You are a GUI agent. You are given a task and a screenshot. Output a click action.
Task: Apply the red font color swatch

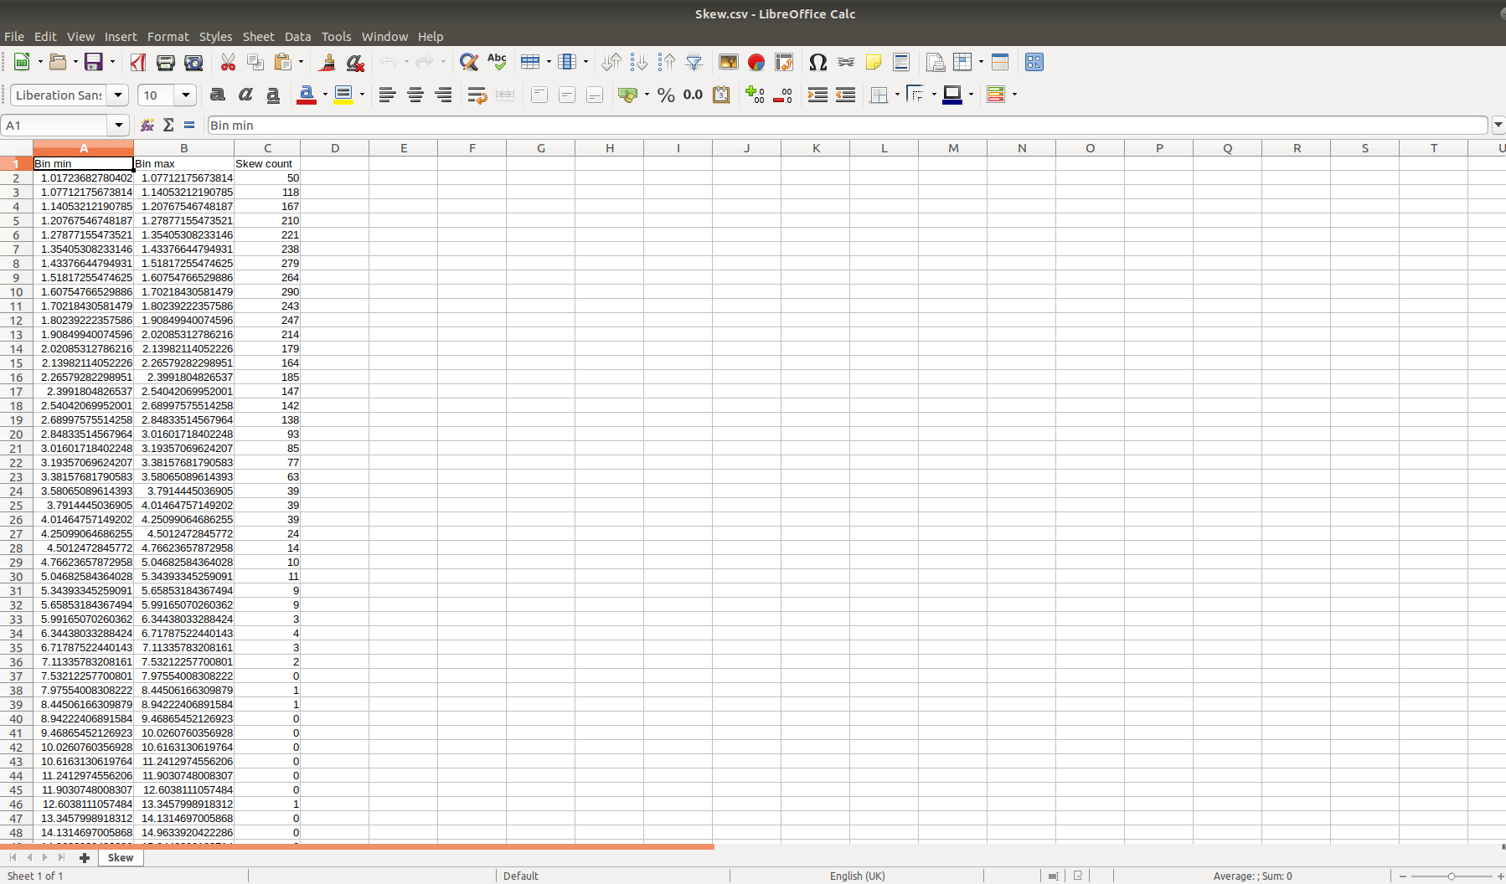point(307,95)
